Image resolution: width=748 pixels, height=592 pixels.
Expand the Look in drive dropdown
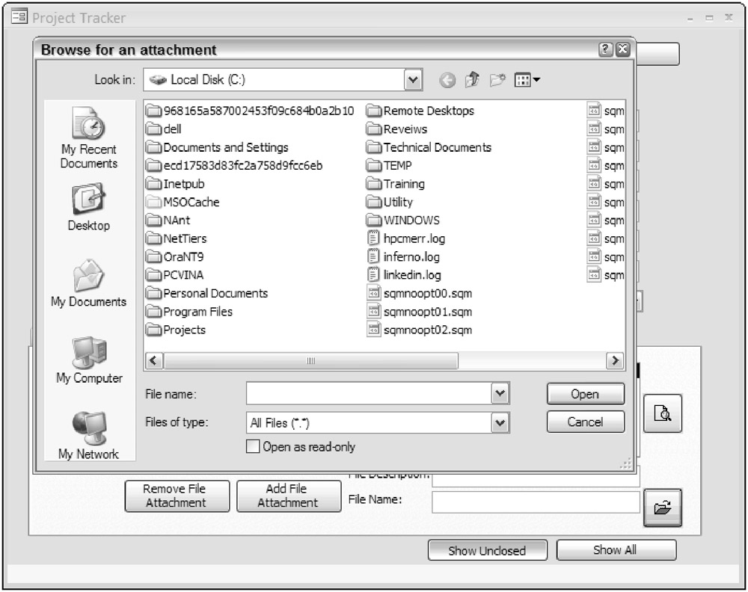tap(412, 79)
